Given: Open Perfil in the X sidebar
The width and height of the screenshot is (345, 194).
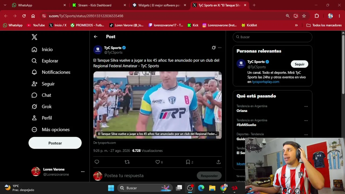Looking at the screenshot, I should [42, 118].
